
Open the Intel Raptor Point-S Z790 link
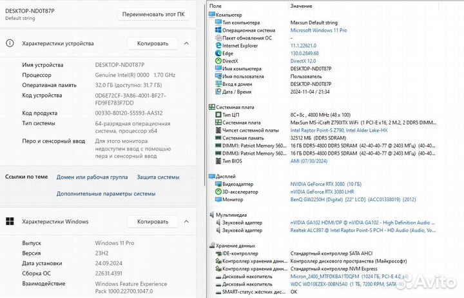coord(339,130)
